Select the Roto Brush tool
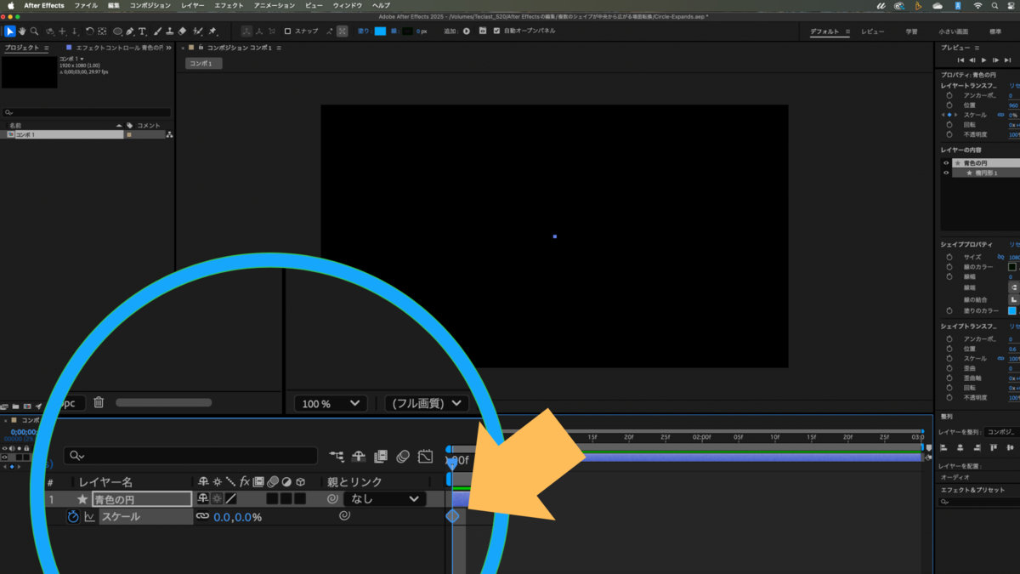Screen dimensions: 1020x574 click(197, 31)
